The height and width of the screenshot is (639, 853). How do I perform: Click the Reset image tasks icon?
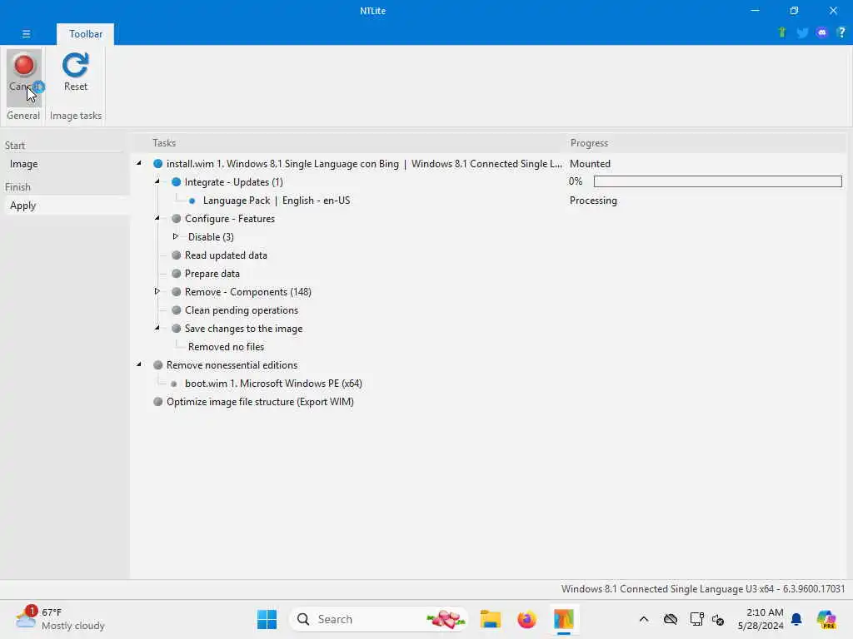point(76,72)
